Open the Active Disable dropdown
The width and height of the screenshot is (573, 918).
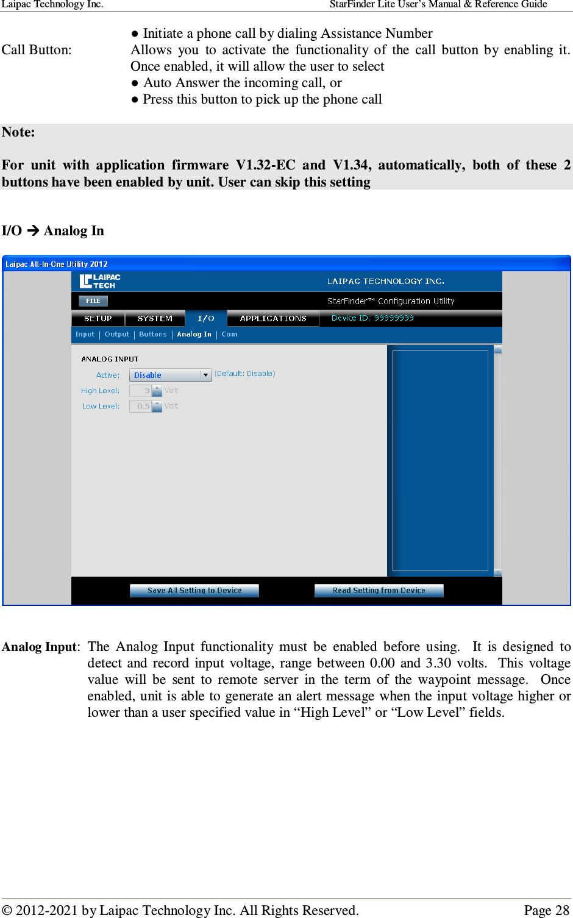tap(170, 375)
